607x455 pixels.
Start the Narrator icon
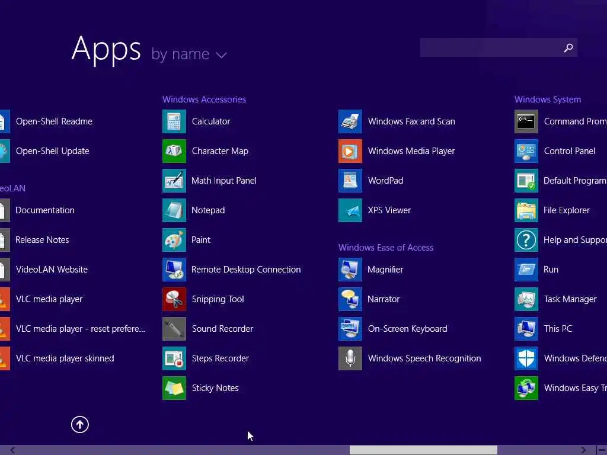pos(350,299)
